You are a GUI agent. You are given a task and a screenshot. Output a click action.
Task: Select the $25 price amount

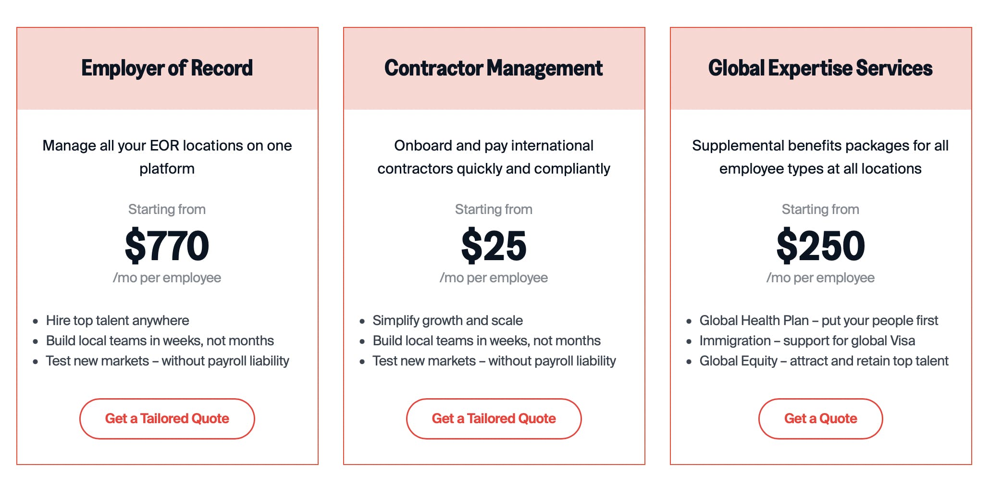point(494,246)
